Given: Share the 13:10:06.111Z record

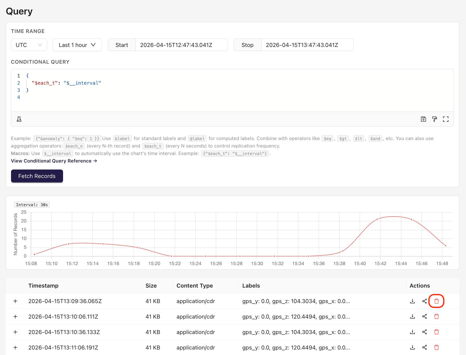Looking at the screenshot, I should 424,317.
